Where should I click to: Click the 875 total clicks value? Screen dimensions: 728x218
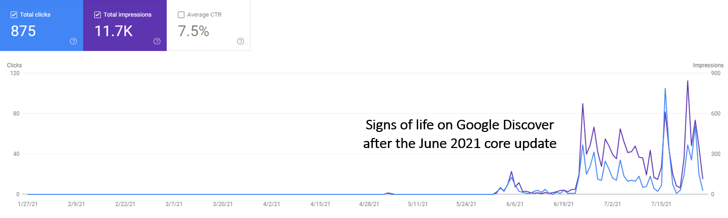point(23,31)
